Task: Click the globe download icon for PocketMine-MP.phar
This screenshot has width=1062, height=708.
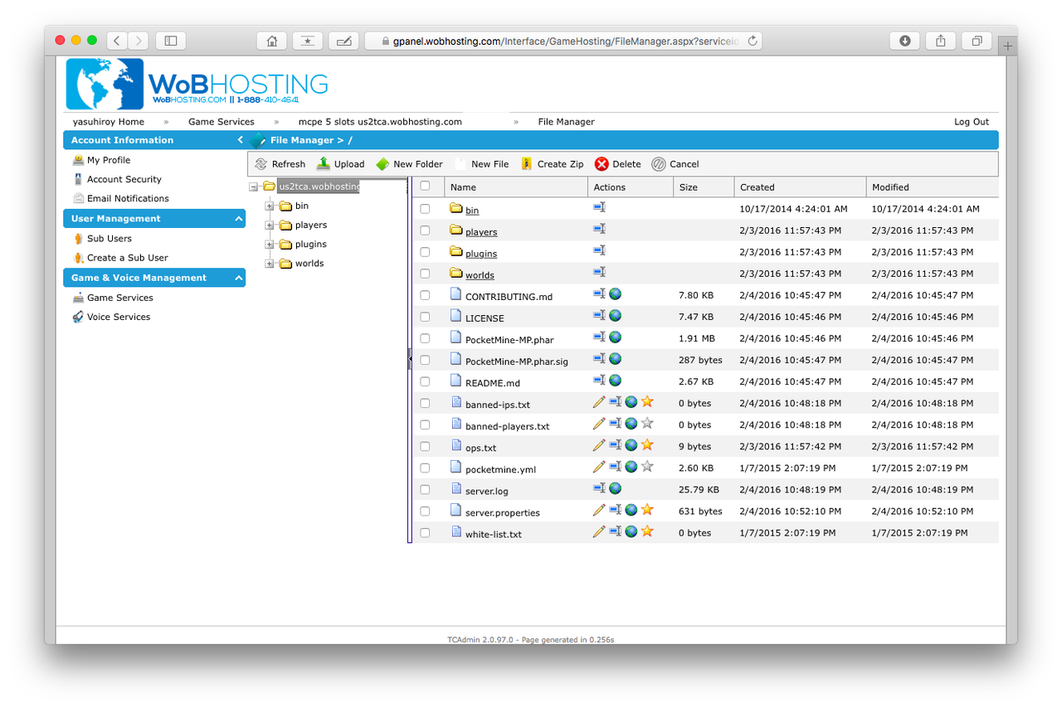Action: point(615,337)
